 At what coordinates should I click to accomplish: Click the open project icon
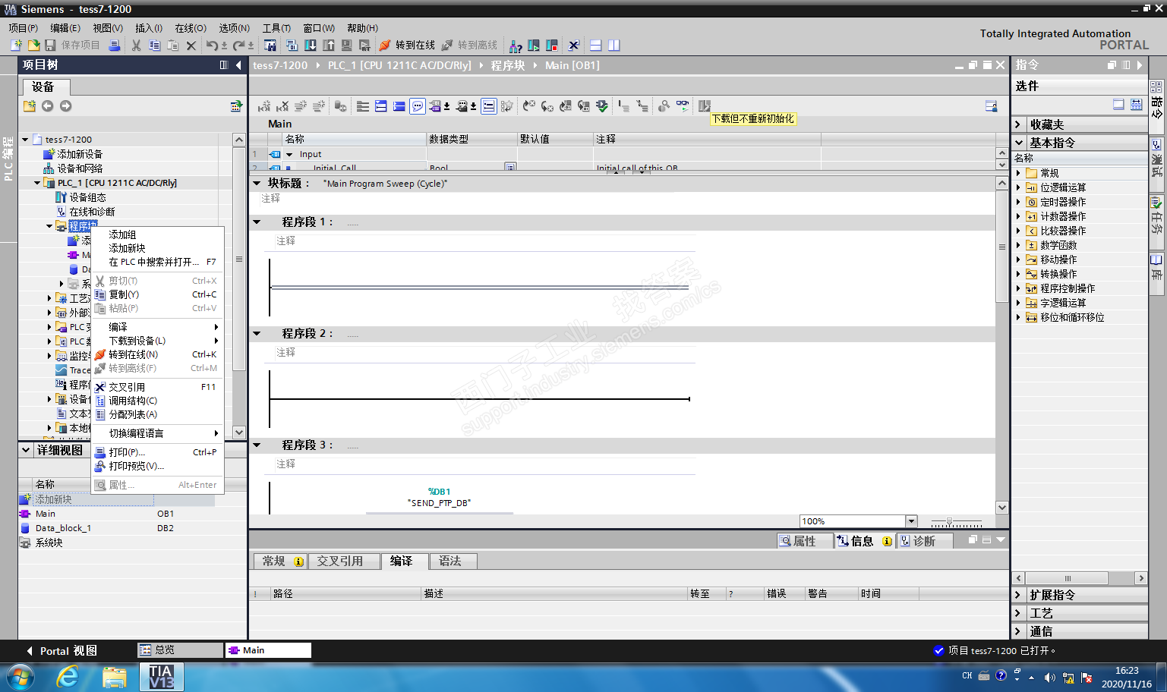click(x=33, y=46)
